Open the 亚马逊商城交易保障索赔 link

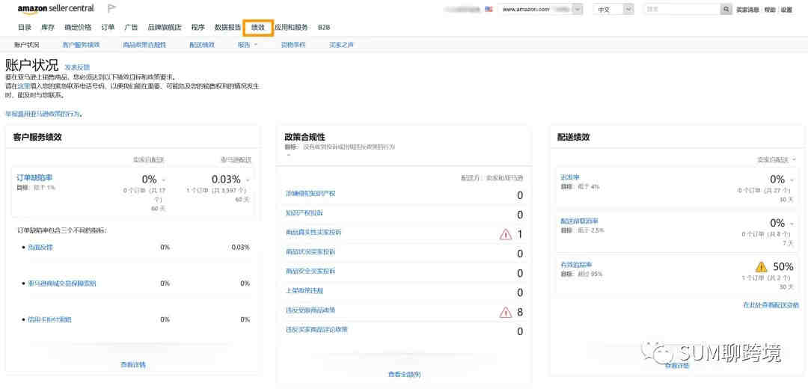tap(62, 284)
